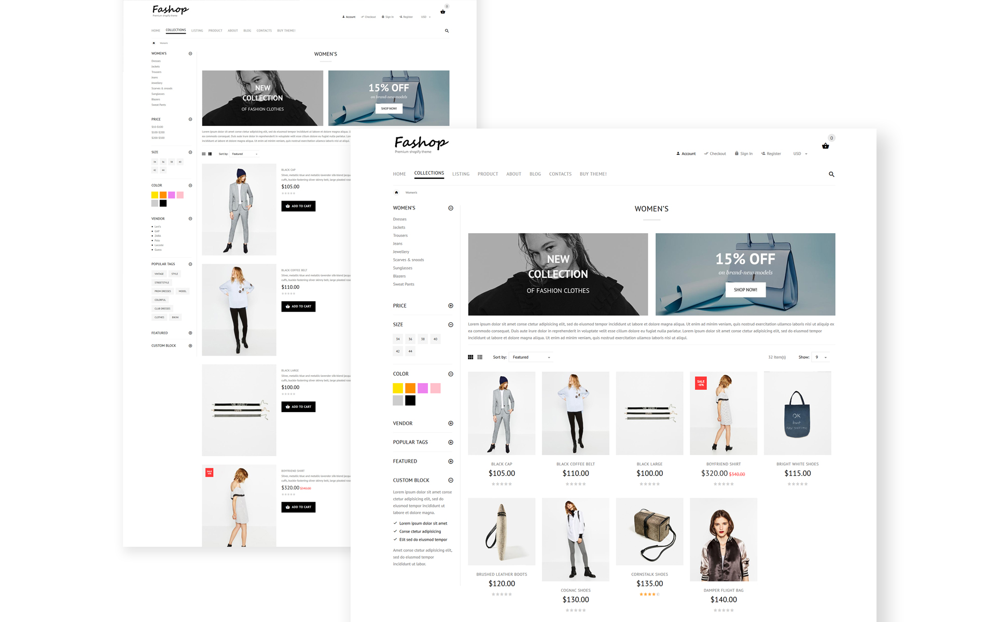This screenshot has height=622, width=1001.
Task: Select size 44 in front window
Action: click(410, 351)
